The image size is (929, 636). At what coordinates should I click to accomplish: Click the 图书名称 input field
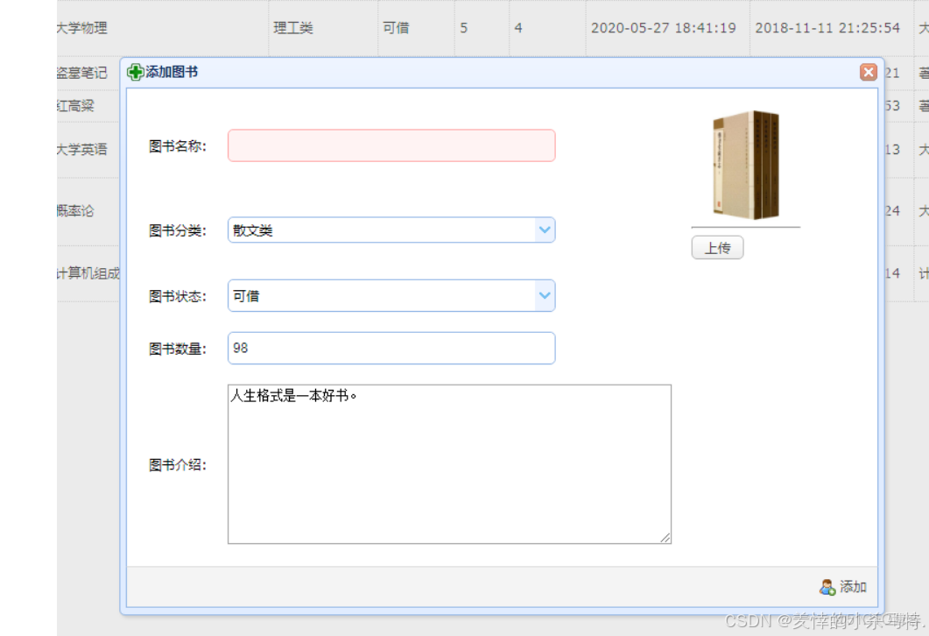coord(391,145)
